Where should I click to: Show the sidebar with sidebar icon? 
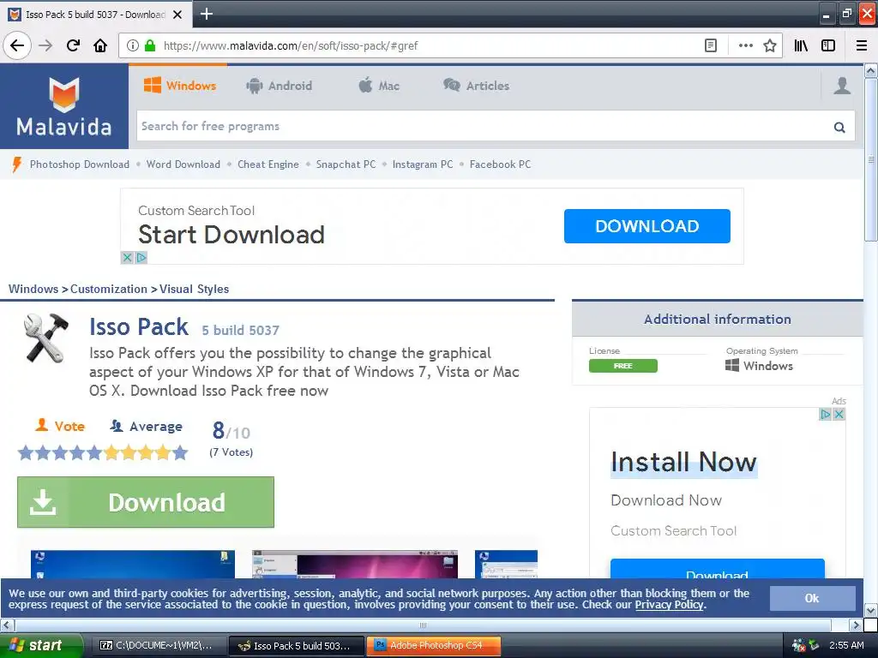point(828,45)
